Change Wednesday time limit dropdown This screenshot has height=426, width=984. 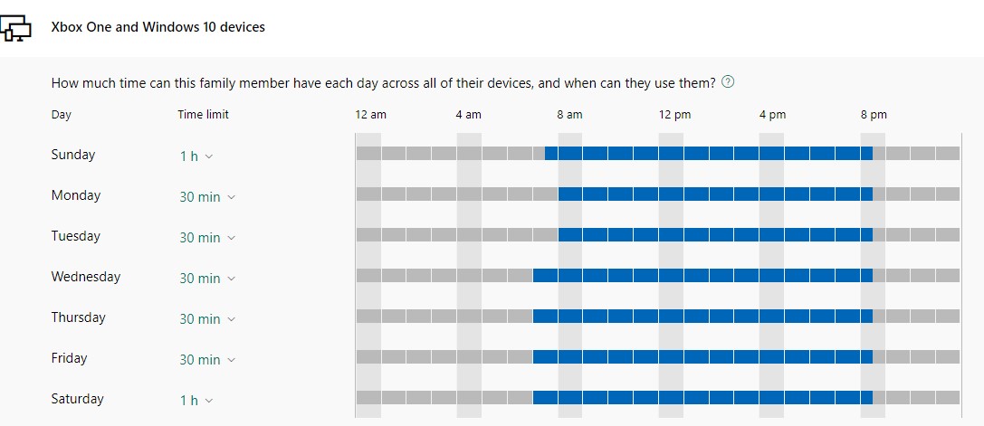206,279
